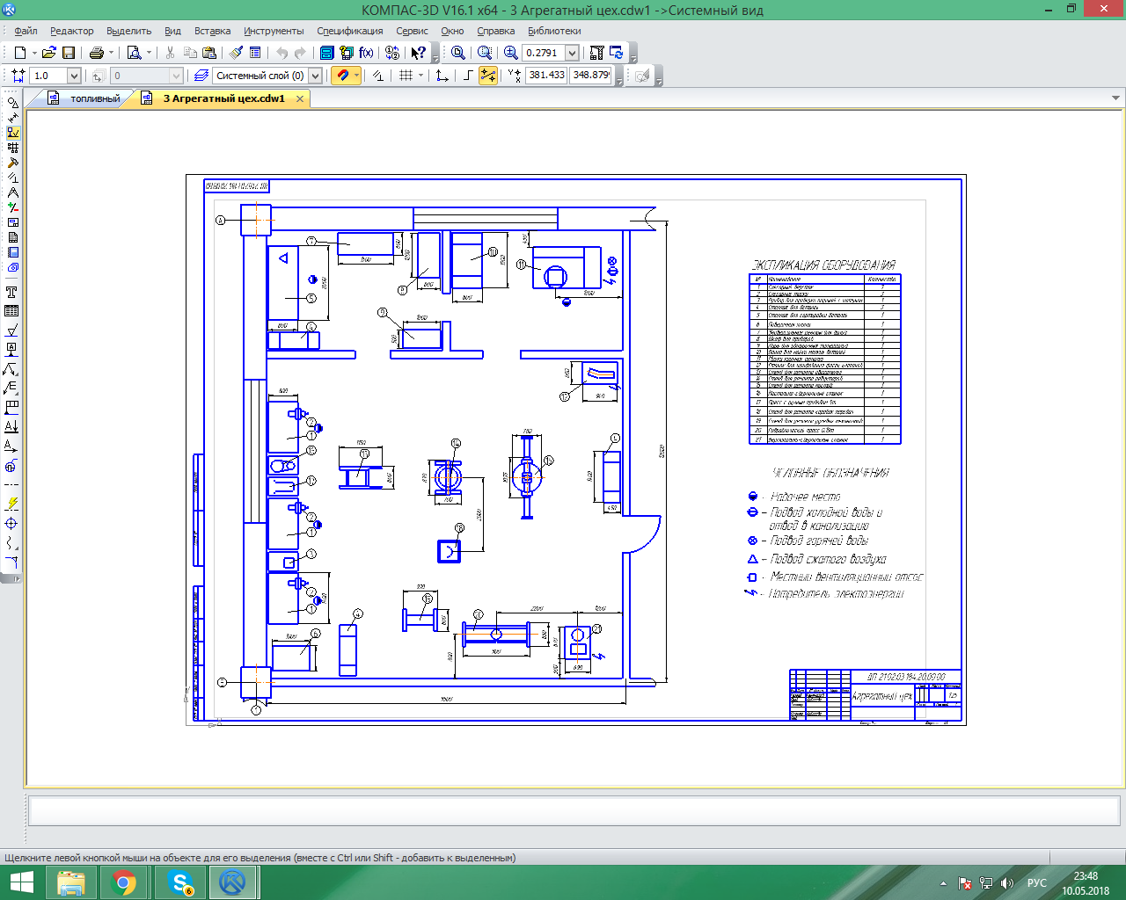
Task: Expand the zoom scale dropdown 0.2791
Action: click(572, 53)
